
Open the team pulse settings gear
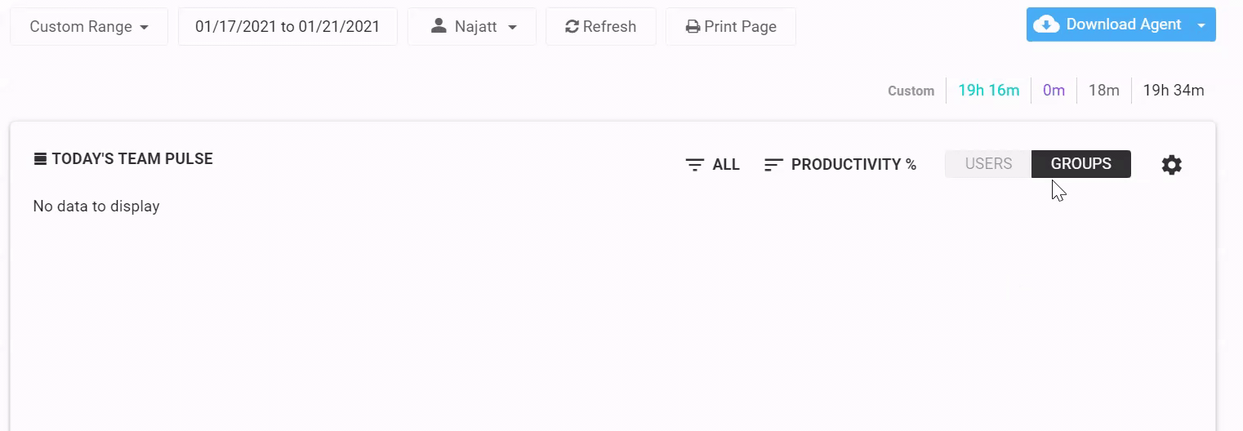[1171, 165]
